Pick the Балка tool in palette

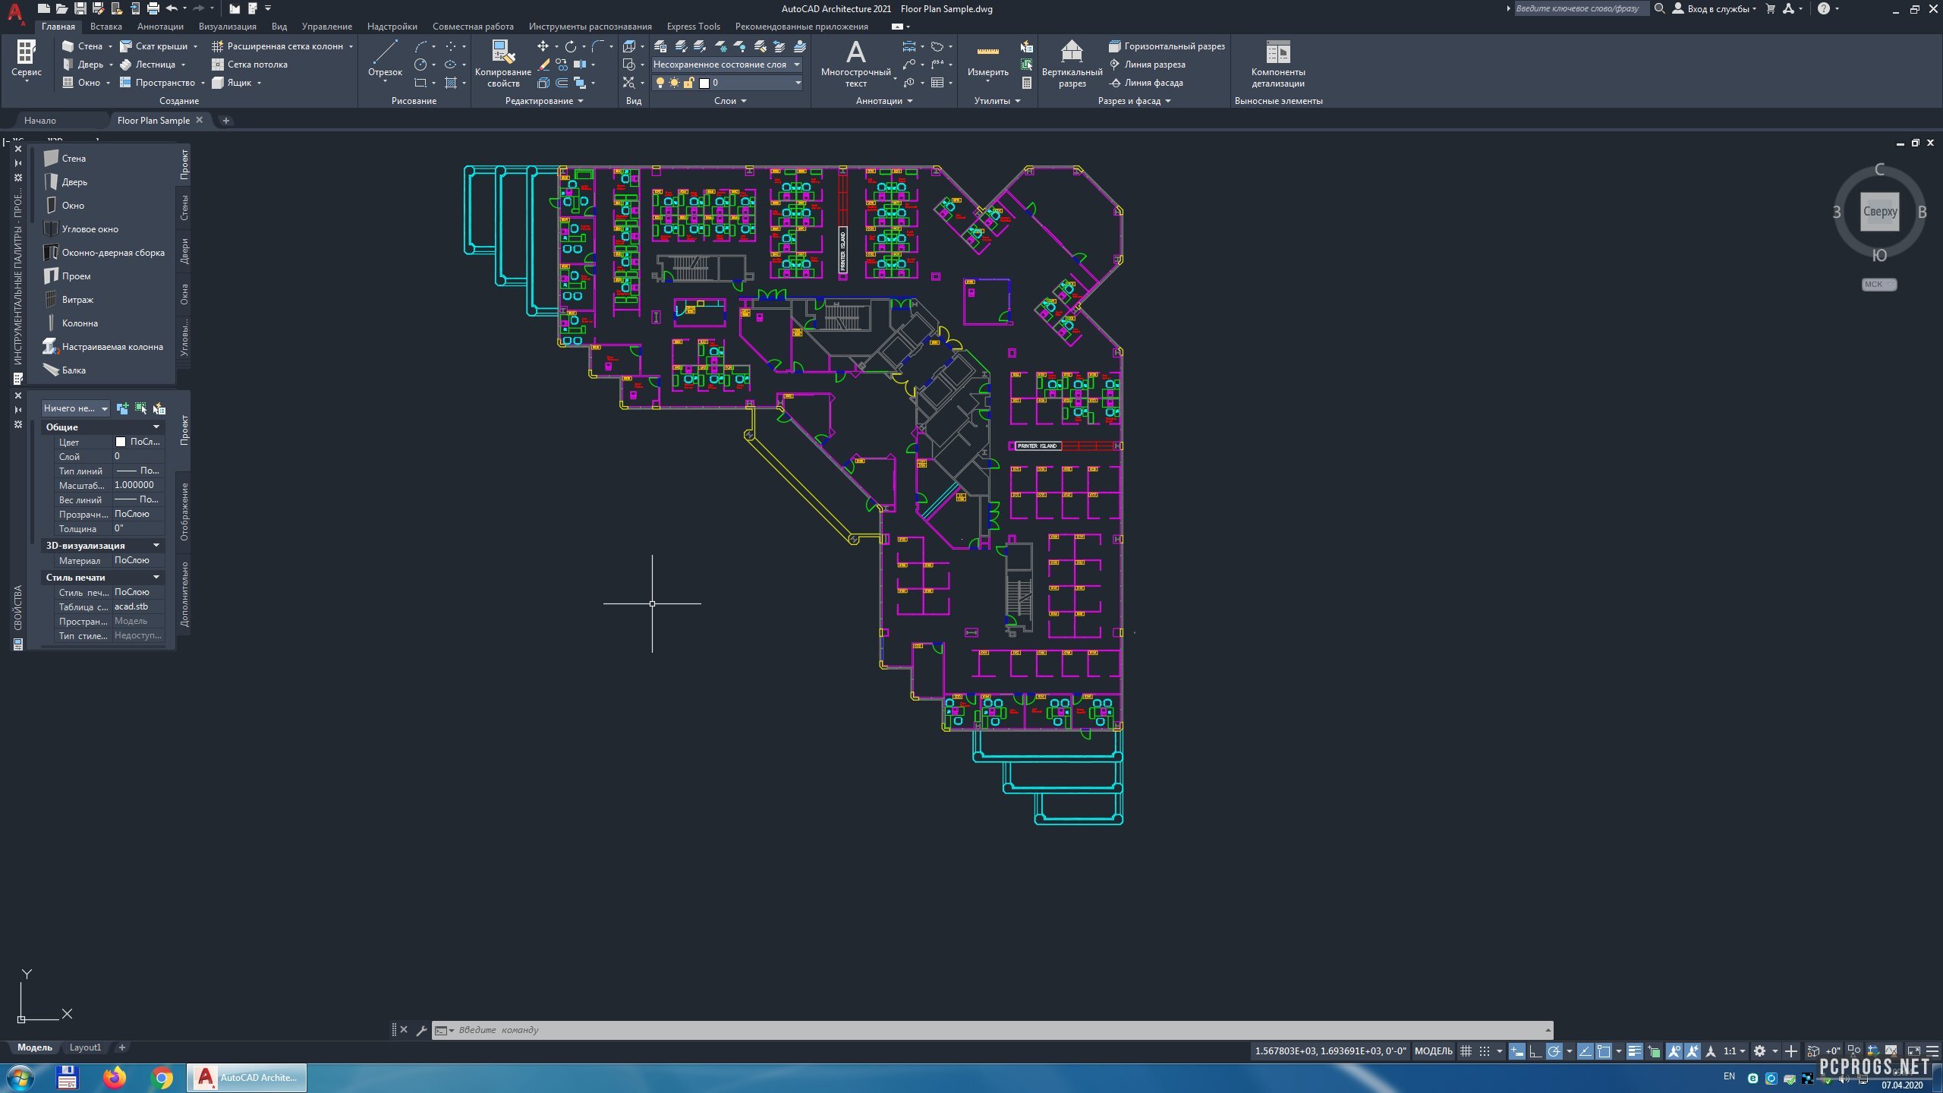pos(74,370)
